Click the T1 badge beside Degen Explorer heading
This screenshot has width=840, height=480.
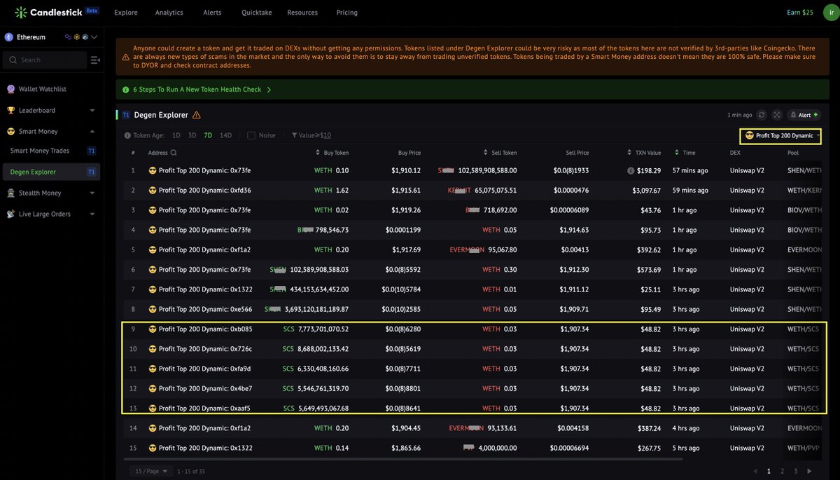tap(126, 115)
